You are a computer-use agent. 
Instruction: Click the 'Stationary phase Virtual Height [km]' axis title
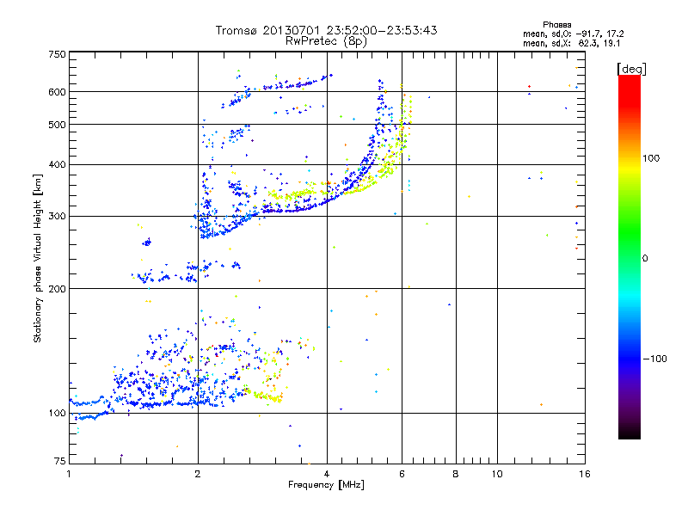click(x=38, y=259)
